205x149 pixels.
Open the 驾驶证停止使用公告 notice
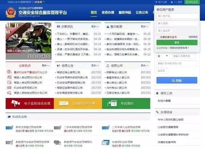[x=68, y=72]
